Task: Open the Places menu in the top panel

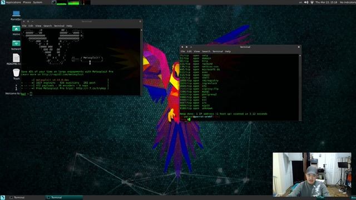Action: (x=27, y=2)
